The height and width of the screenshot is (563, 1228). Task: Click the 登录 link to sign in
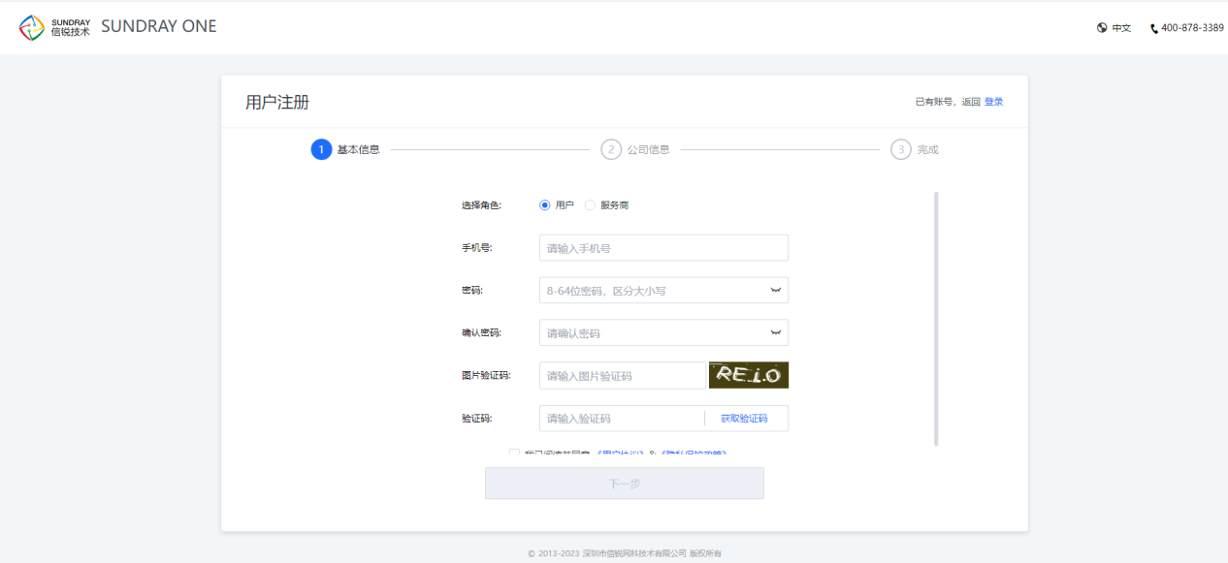pyautogui.click(x=993, y=102)
